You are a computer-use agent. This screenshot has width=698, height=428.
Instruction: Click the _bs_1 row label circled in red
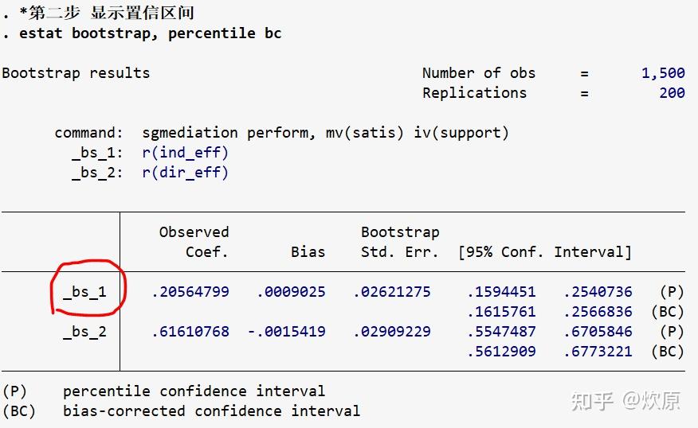click(x=84, y=292)
